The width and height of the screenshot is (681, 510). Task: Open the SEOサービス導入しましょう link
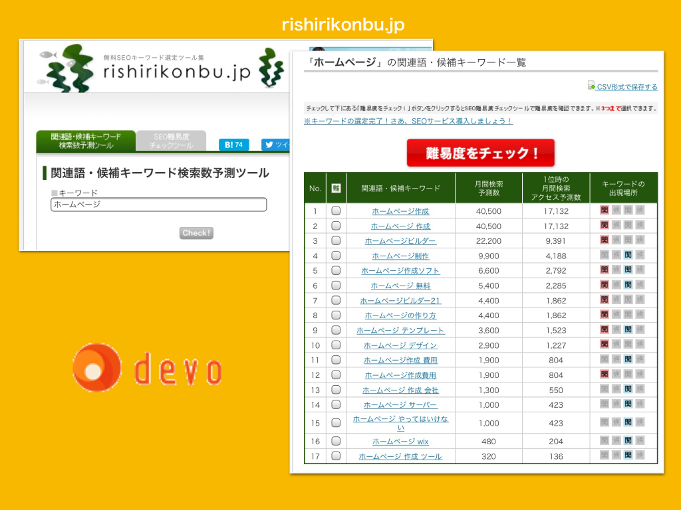pos(408,122)
